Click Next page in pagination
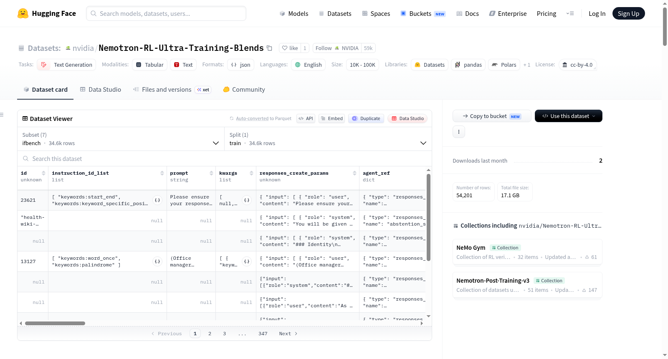This screenshot has height=359, width=668. click(288, 334)
